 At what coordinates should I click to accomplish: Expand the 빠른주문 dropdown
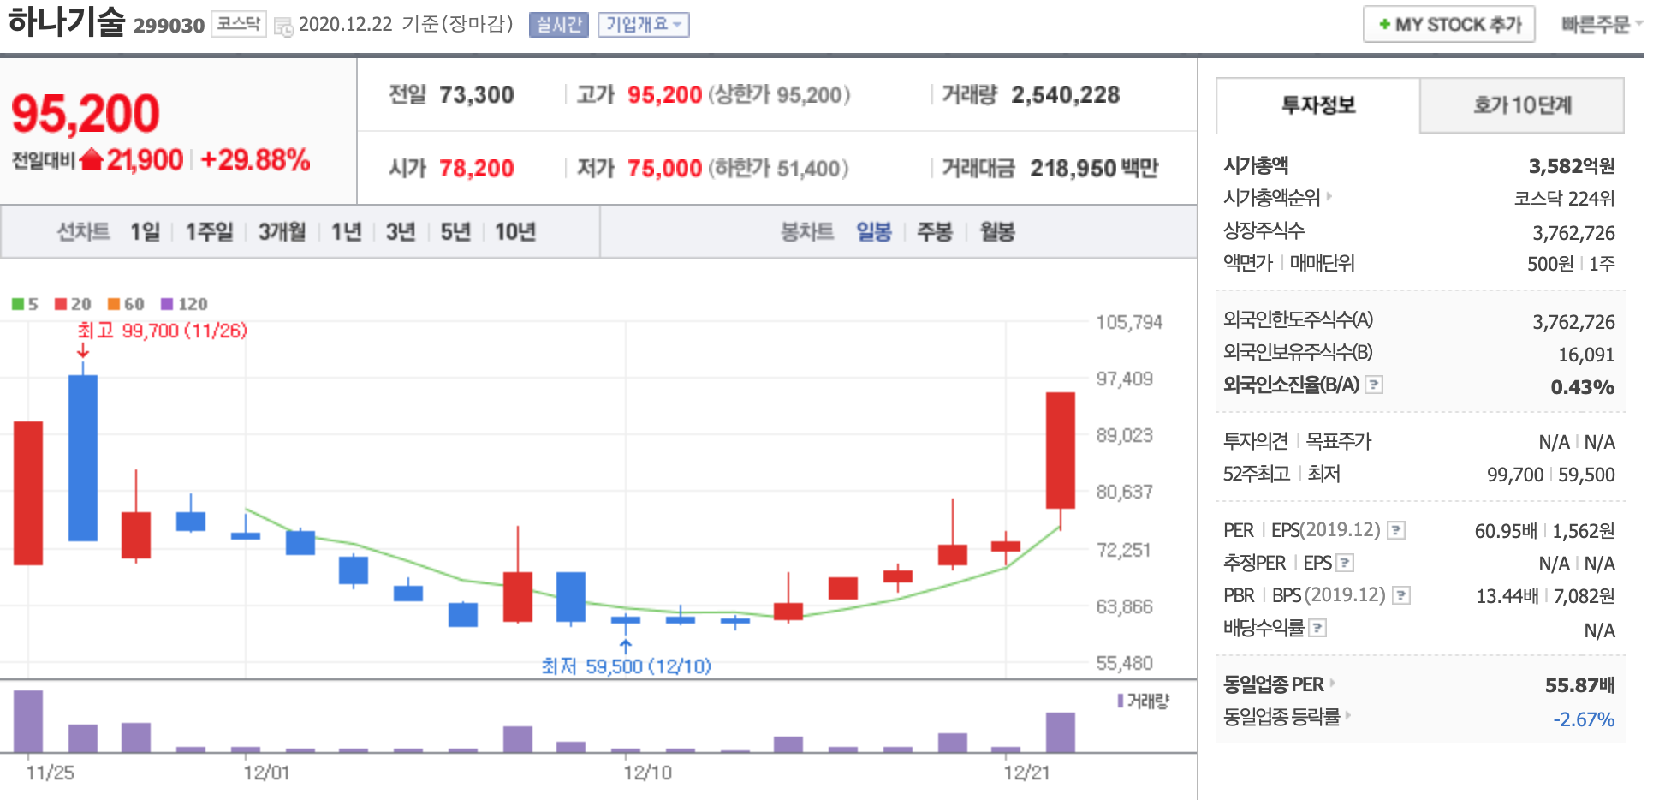click(1601, 25)
